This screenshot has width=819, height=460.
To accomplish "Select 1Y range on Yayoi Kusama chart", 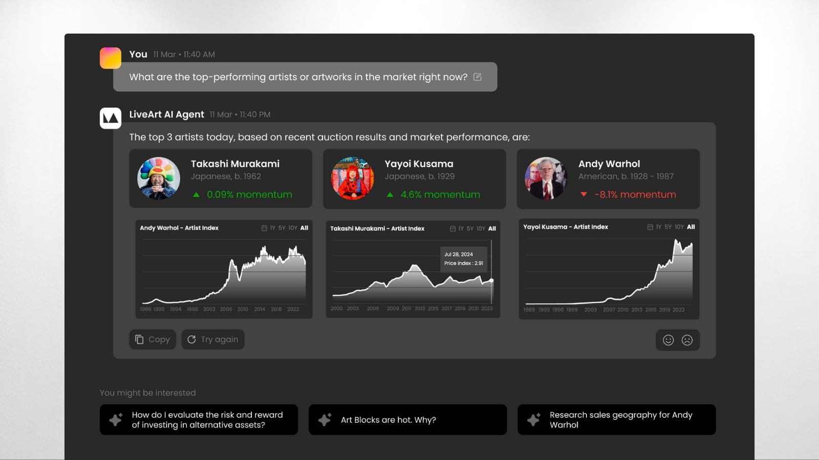I will click(x=659, y=227).
